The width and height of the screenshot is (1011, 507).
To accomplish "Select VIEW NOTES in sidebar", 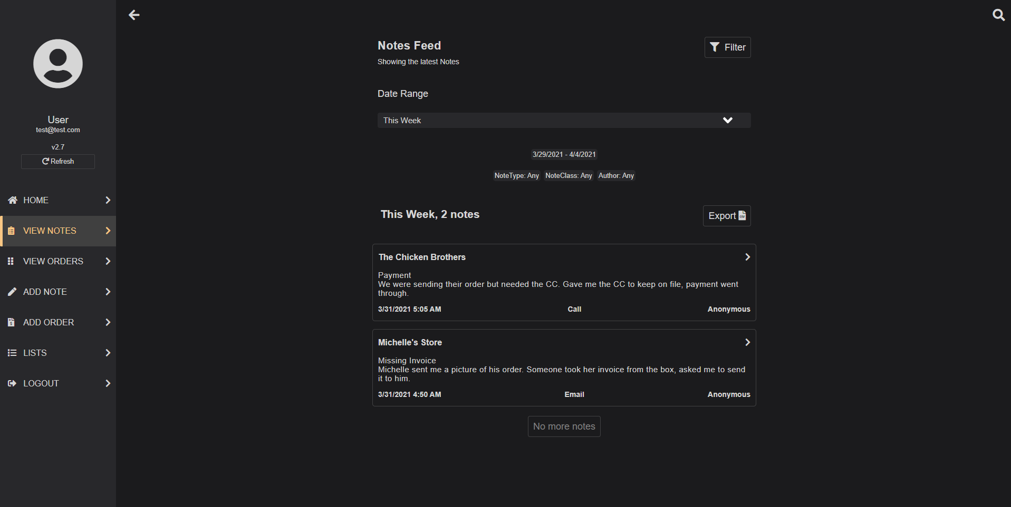I will coord(58,231).
